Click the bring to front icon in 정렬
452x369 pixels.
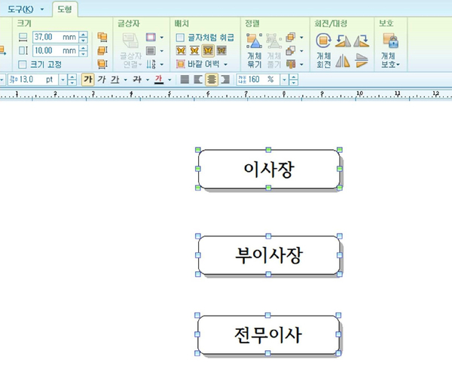coord(291,37)
